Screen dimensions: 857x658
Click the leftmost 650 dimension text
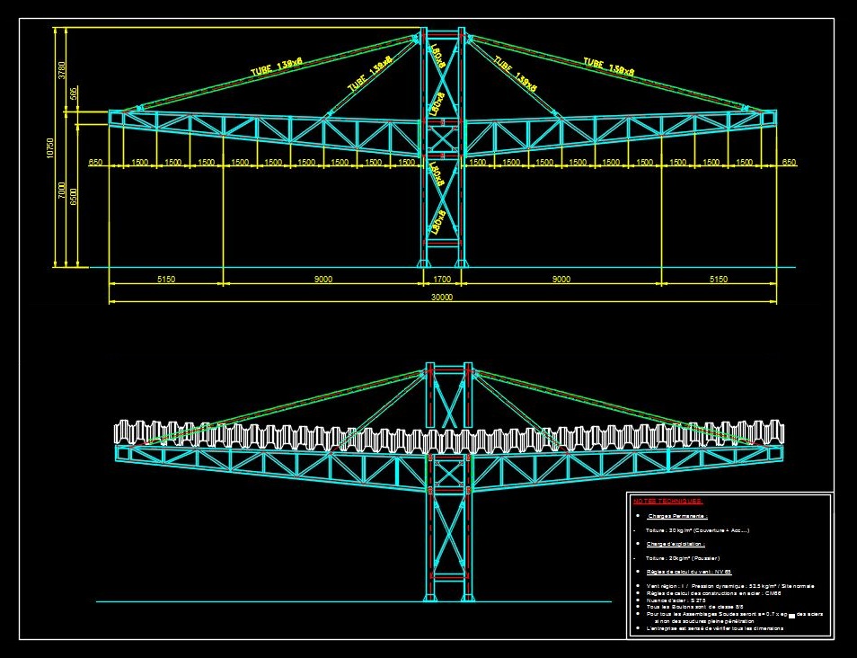96,163
